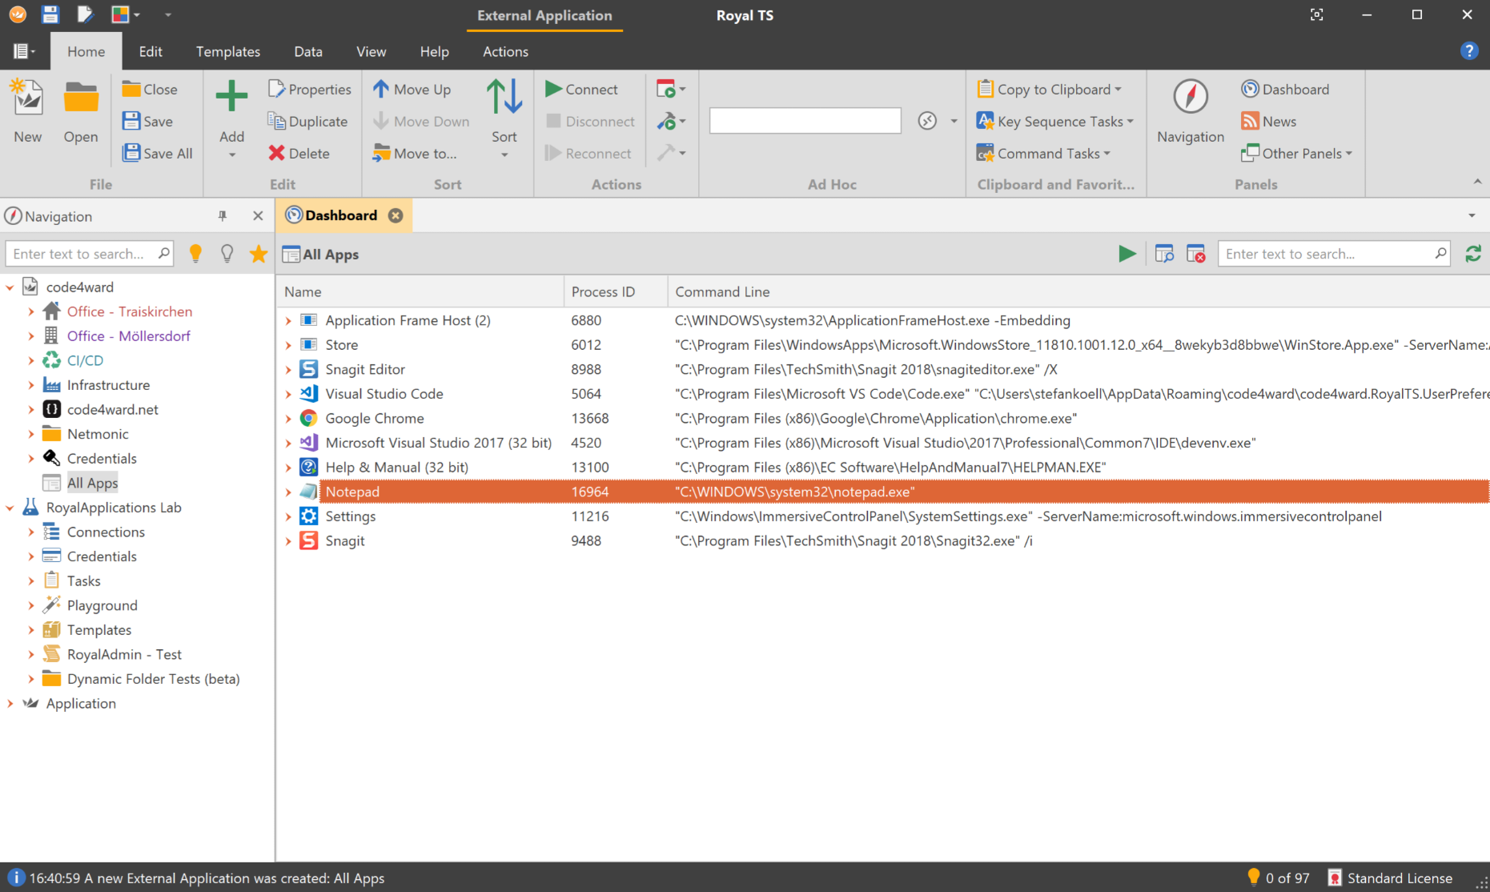Screen dimensions: 1490x892
Task: Select All Apps in navigation tree
Action: pyautogui.click(x=92, y=483)
